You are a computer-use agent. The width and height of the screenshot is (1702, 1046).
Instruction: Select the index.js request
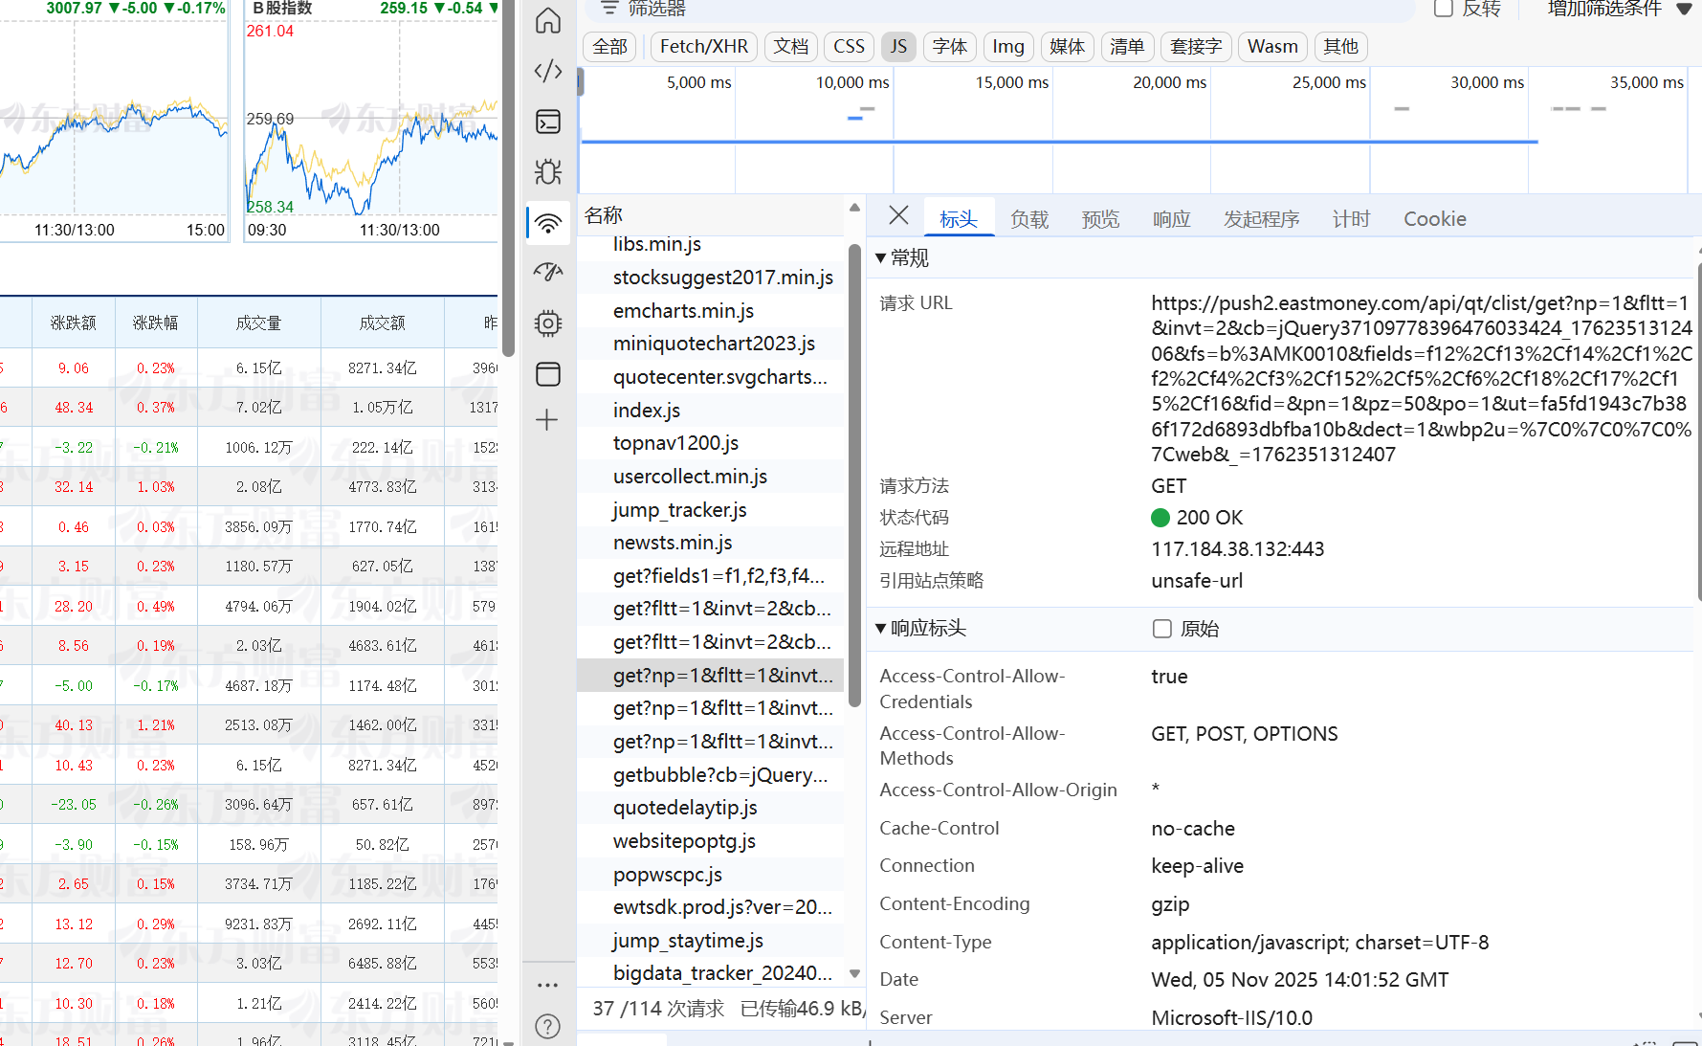point(711,411)
